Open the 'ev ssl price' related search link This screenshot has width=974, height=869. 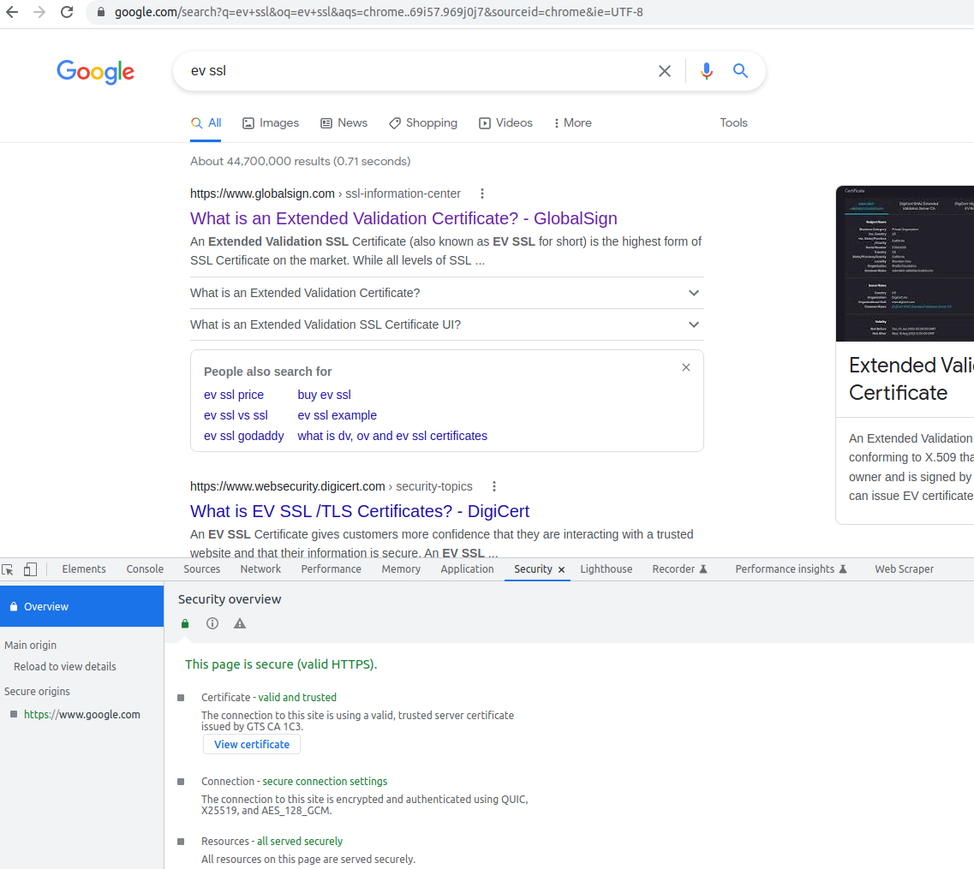click(x=233, y=395)
